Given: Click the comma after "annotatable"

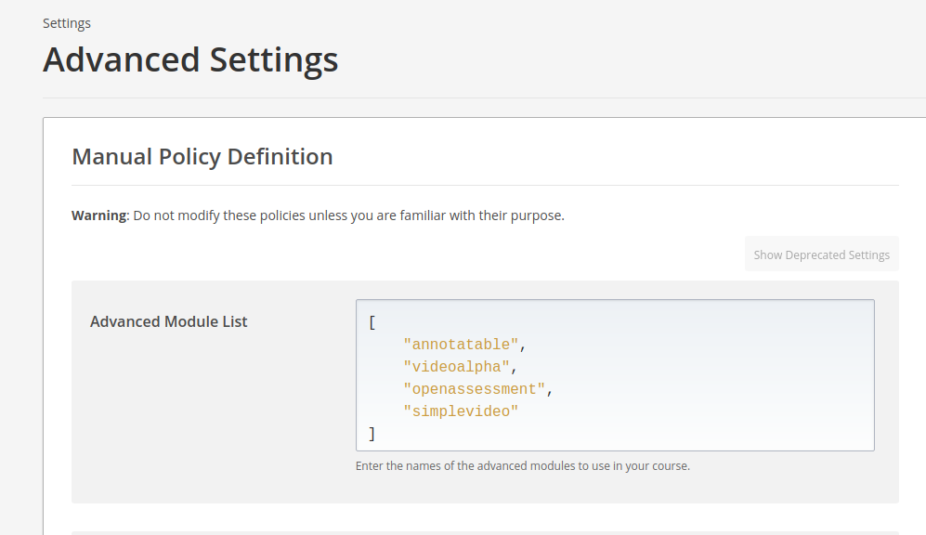Looking at the screenshot, I should (x=523, y=345).
